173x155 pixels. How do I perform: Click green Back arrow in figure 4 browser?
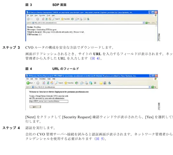28,83
